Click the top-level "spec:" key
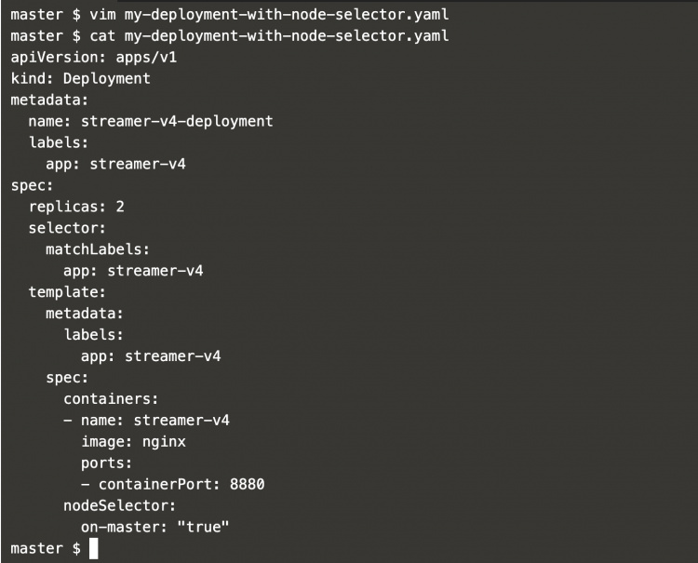 32,185
